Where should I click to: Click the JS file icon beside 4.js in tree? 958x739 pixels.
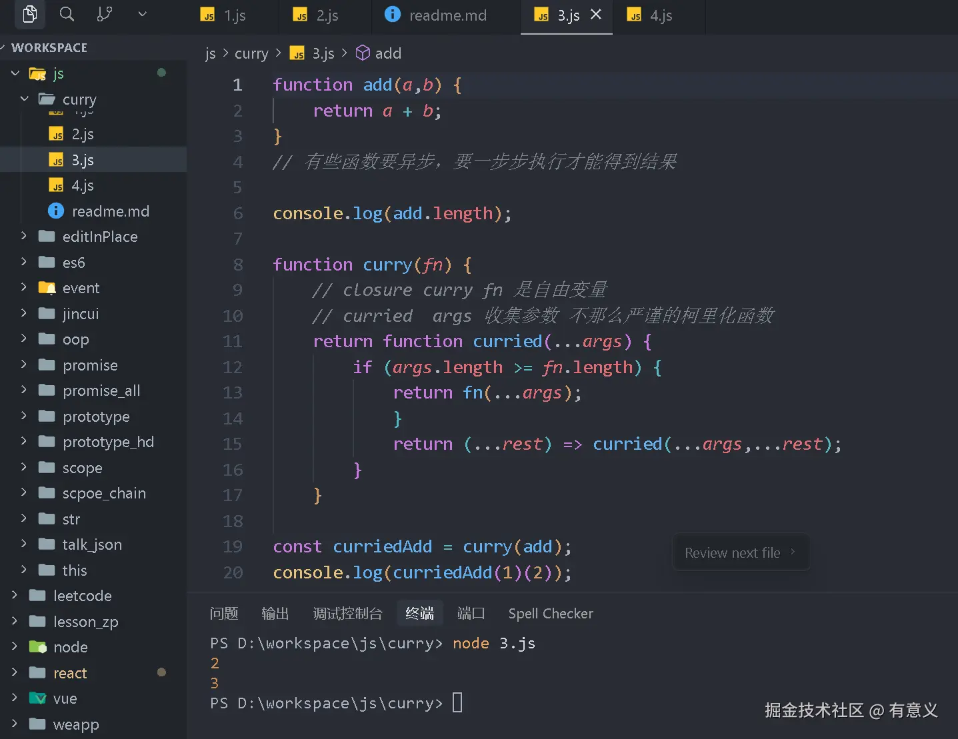click(57, 185)
